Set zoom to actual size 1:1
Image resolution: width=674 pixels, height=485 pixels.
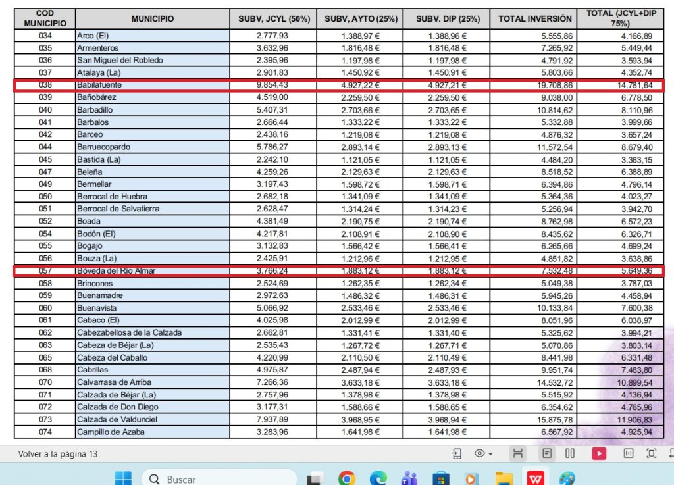click(x=629, y=453)
